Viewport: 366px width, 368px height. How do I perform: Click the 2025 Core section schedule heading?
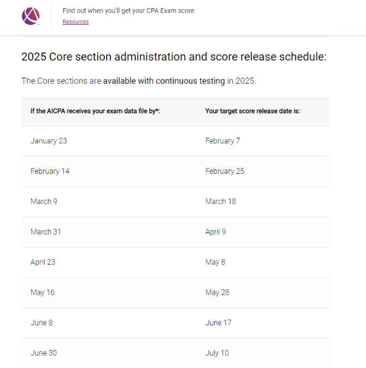174,56
